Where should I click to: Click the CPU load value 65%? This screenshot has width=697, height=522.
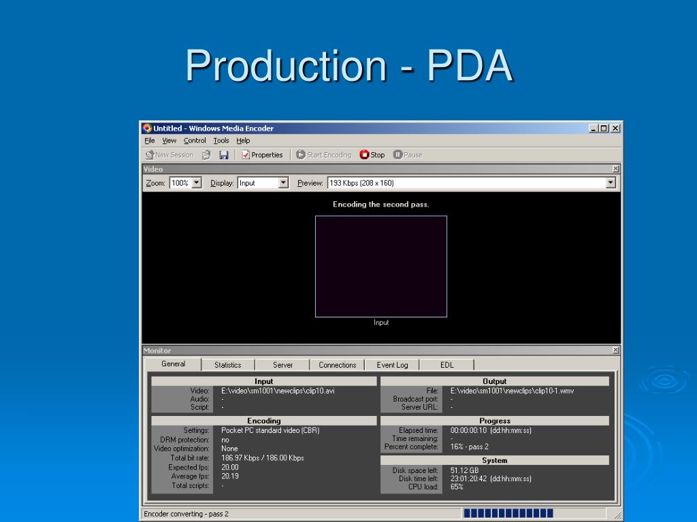point(457,487)
